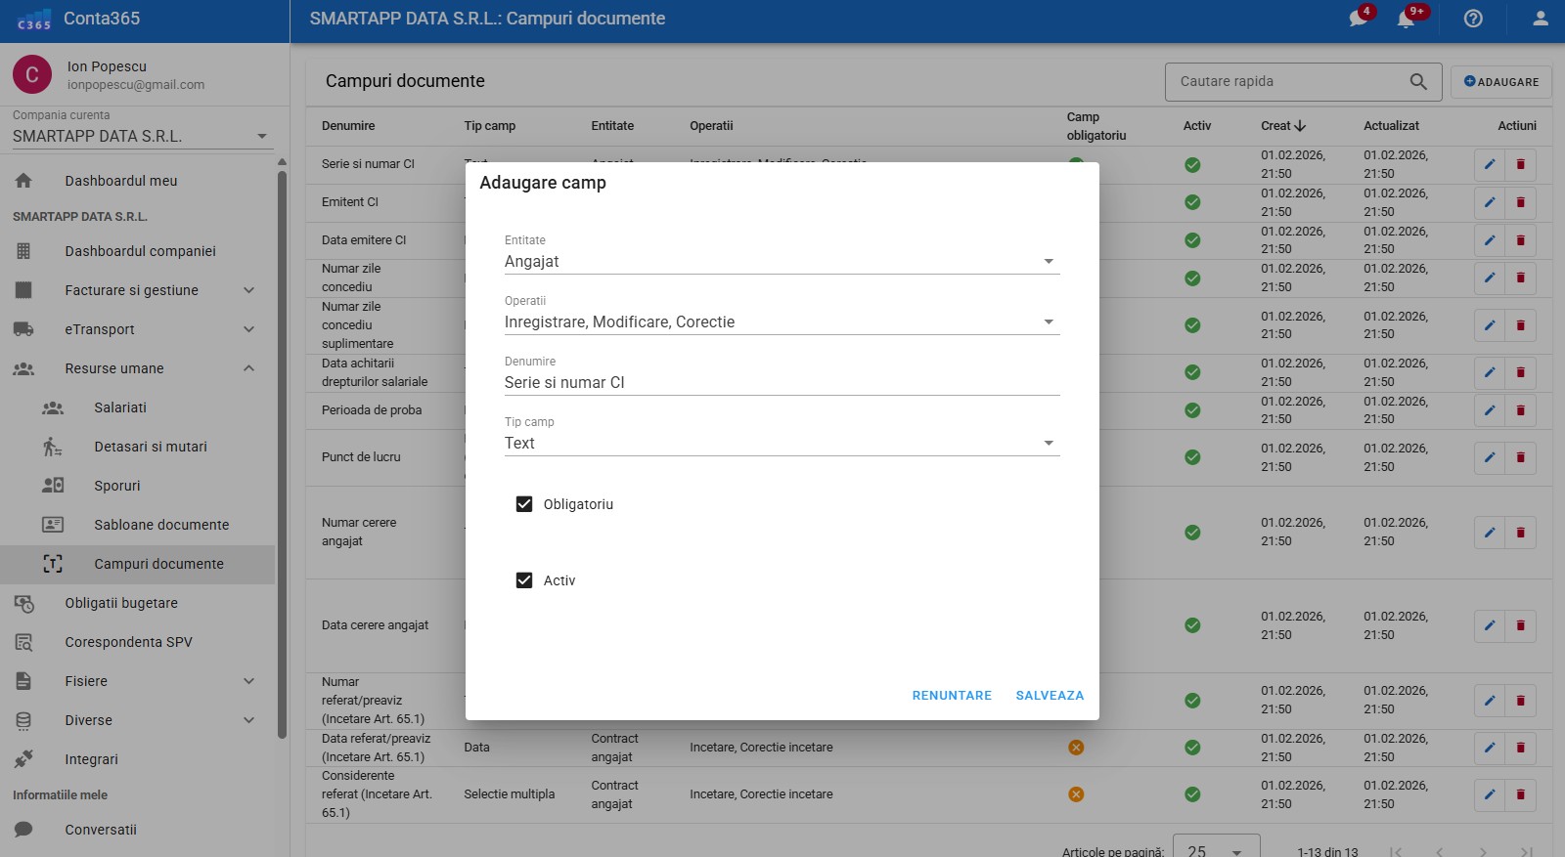Image resolution: width=1565 pixels, height=857 pixels.
Task: Go to Dashboardul meu
Action: (x=121, y=181)
